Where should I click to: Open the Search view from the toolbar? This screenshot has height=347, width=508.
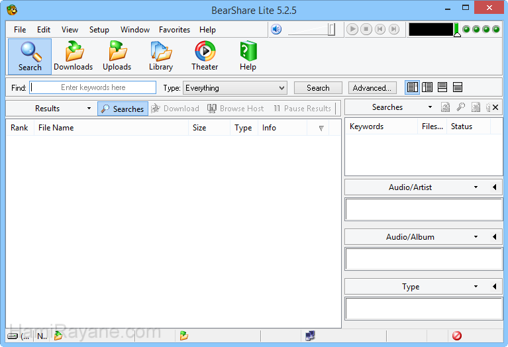coord(30,57)
